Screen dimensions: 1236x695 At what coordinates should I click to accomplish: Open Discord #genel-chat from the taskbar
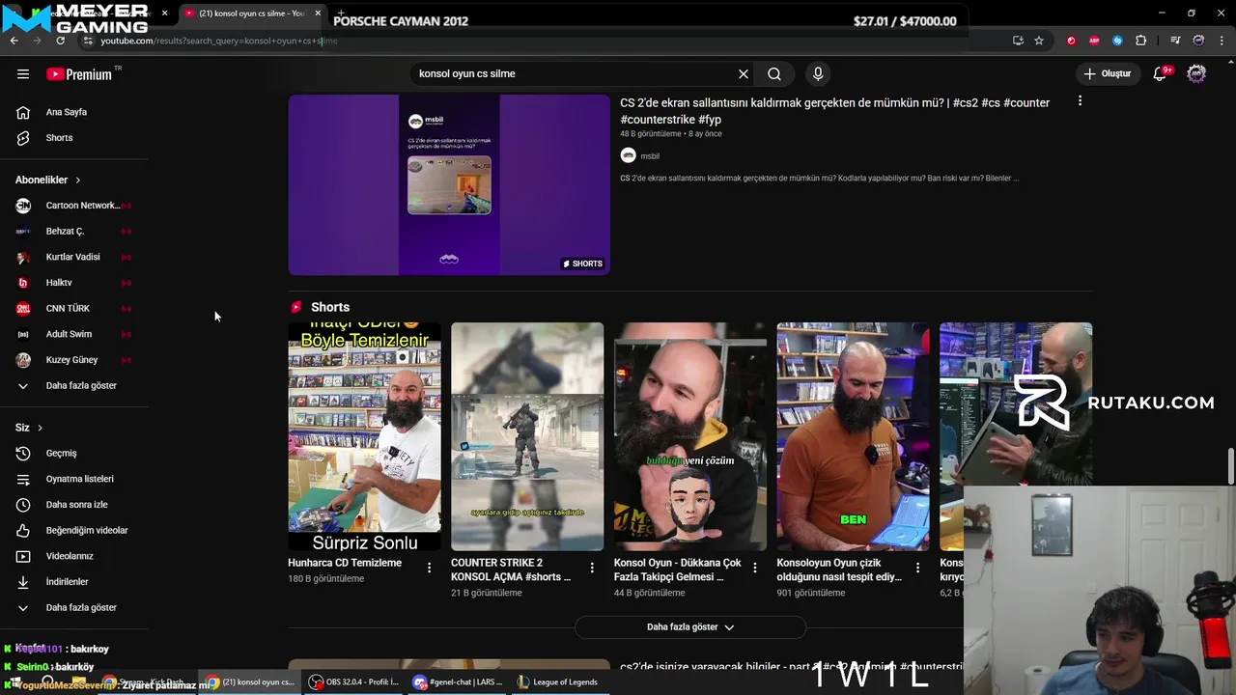click(458, 681)
